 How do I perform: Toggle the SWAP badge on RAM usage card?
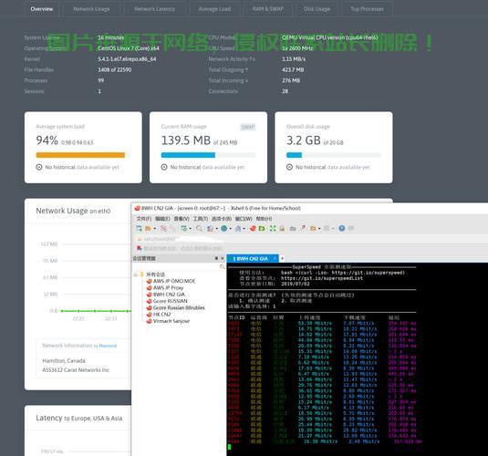click(248, 127)
